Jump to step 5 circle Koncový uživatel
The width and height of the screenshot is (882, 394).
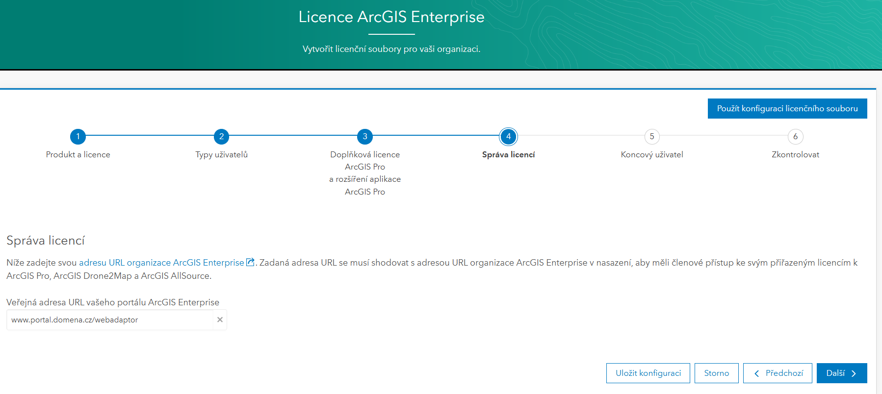652,137
